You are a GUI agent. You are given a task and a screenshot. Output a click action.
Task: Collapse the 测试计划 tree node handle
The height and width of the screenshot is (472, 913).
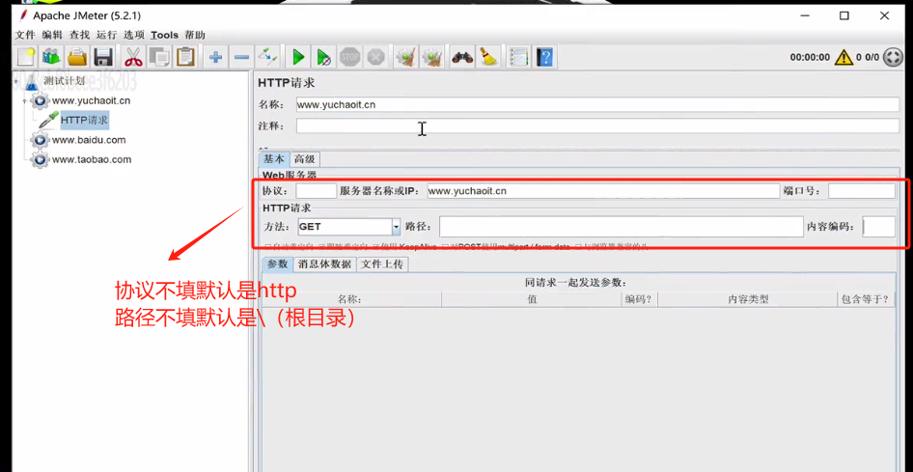coord(15,81)
